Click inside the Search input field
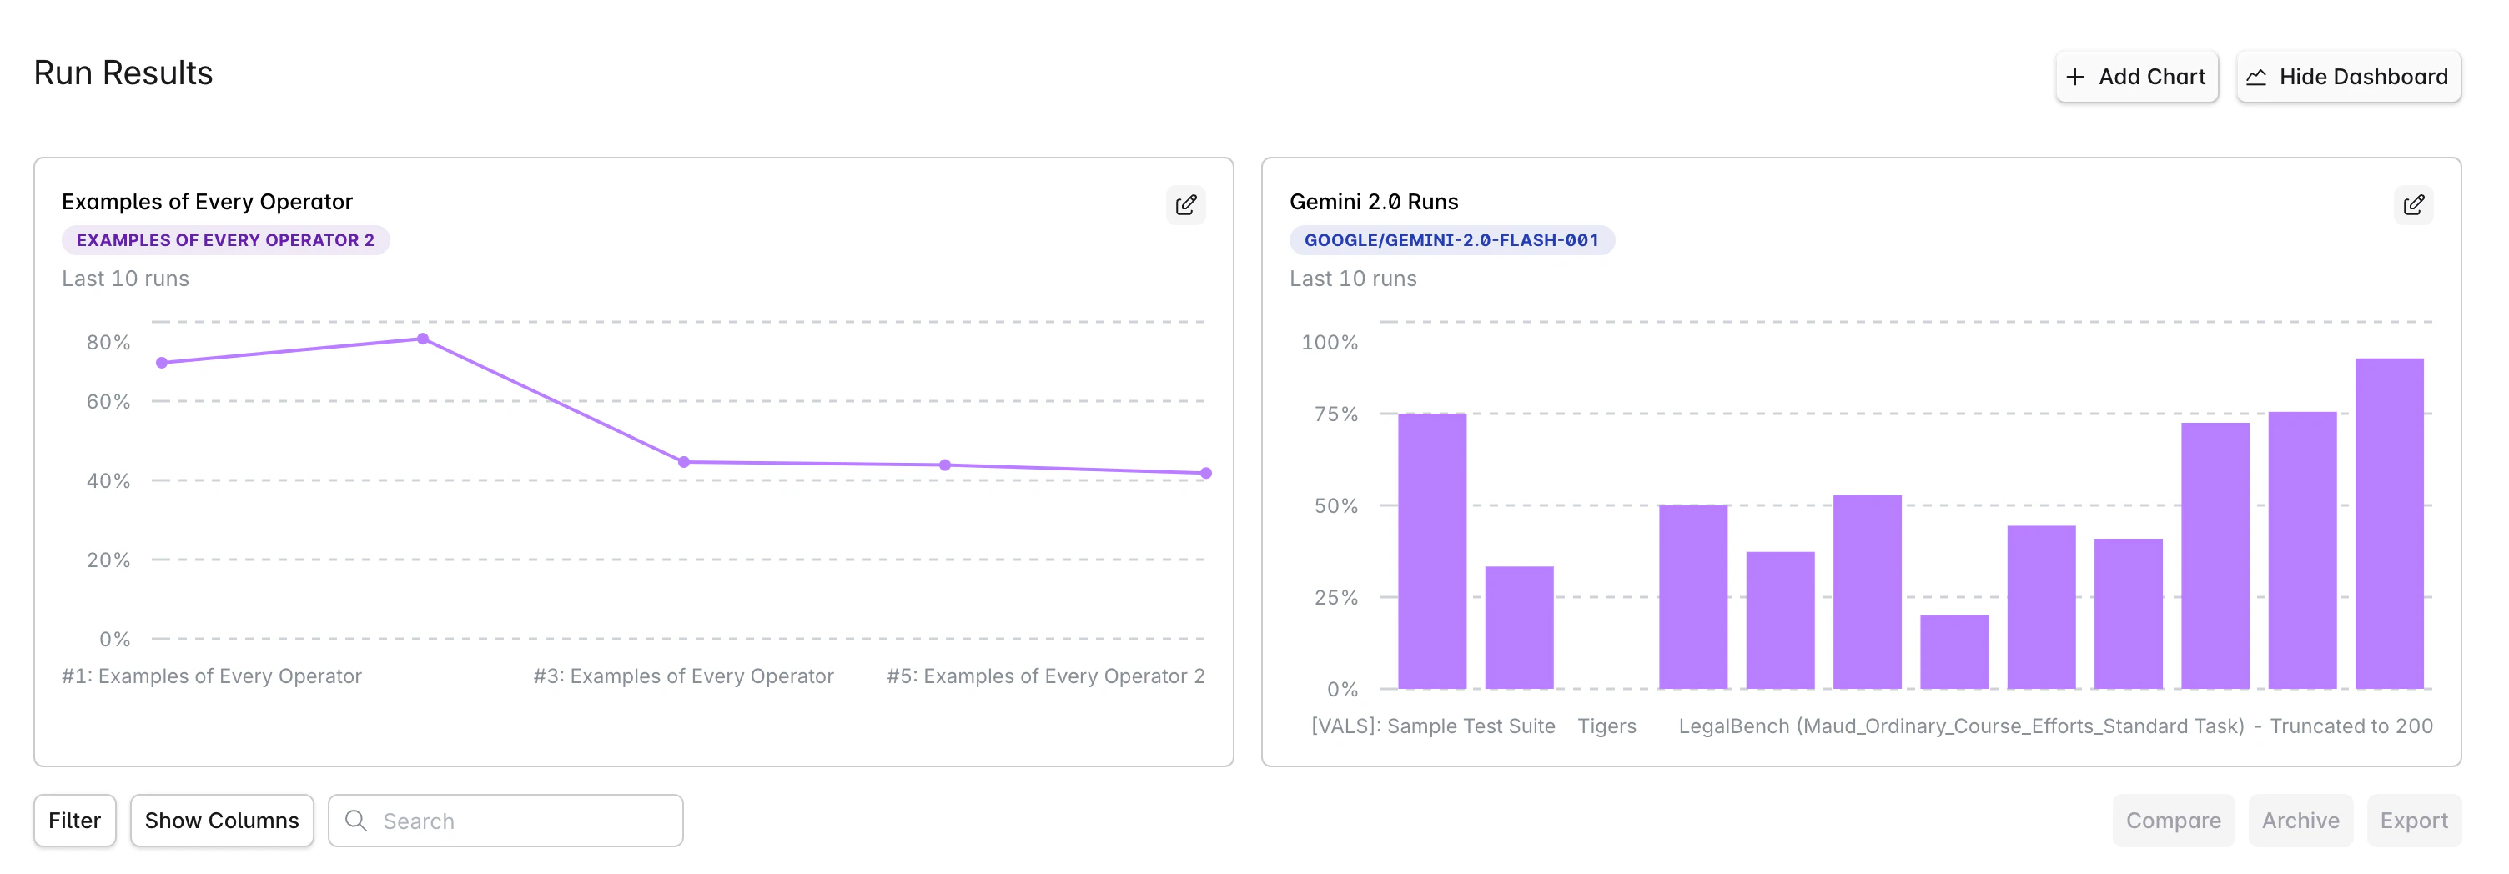 tap(506, 821)
